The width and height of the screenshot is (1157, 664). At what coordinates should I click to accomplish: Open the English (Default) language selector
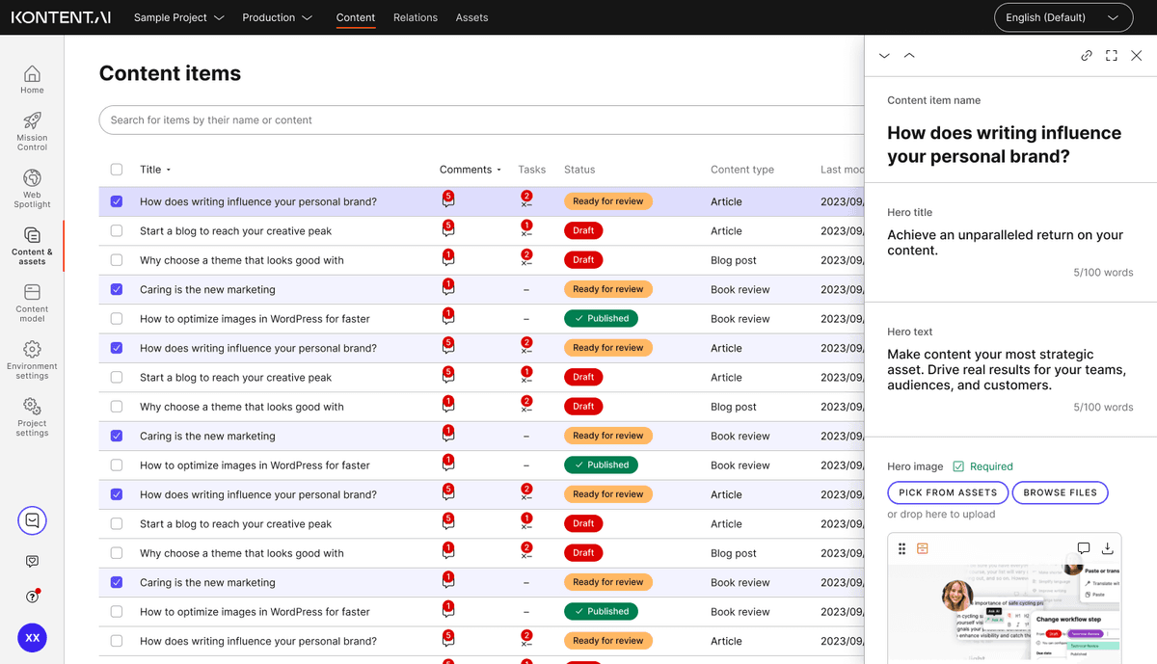click(1063, 17)
